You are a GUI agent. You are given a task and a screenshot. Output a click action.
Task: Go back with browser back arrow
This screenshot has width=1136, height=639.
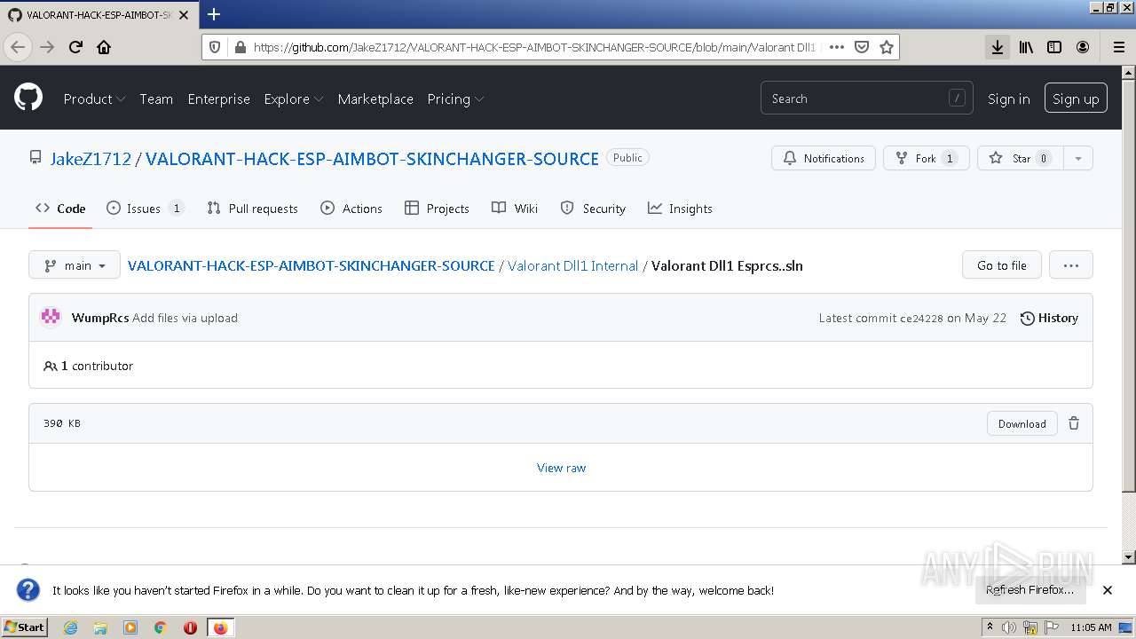click(18, 47)
